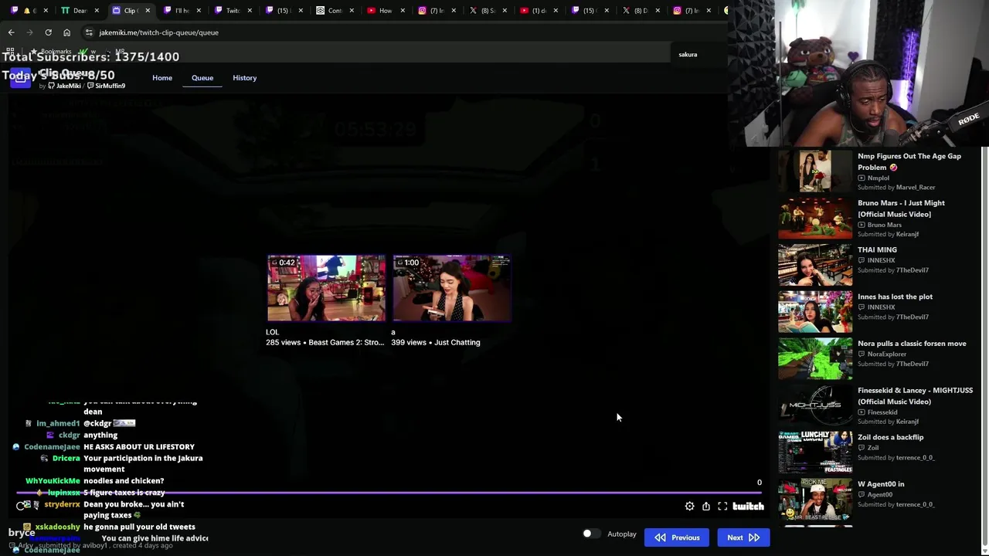
Task: Click 'Submitted by Marvel_Racer' text
Action: [896, 188]
